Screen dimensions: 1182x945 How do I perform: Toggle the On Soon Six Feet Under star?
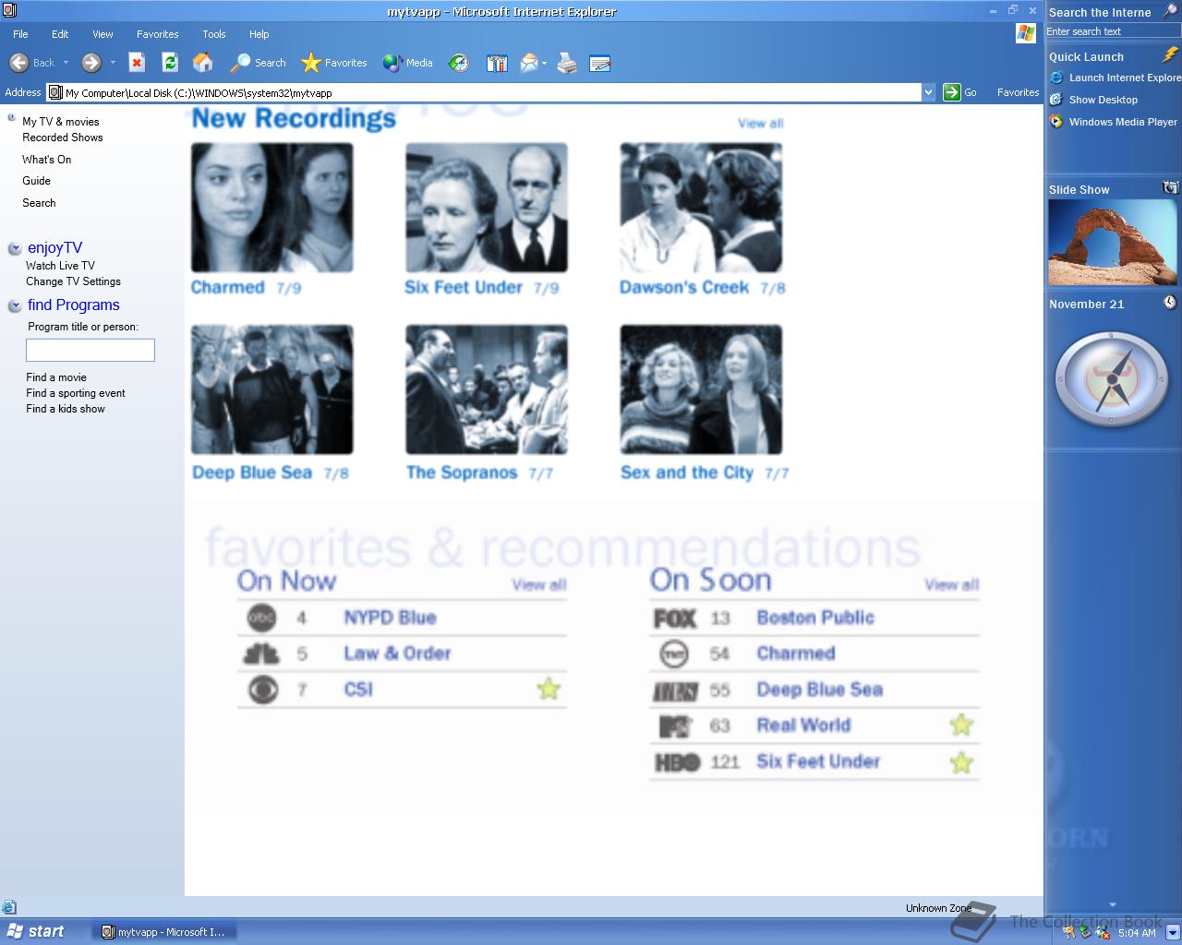(x=961, y=762)
